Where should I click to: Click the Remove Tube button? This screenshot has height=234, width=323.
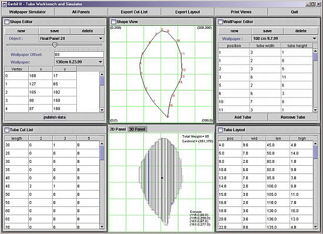(292, 117)
